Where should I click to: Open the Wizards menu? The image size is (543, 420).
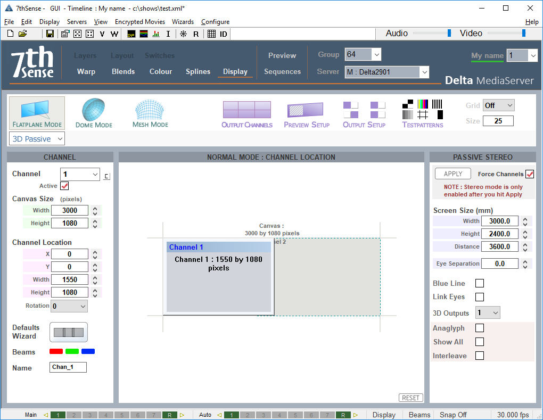(x=183, y=22)
